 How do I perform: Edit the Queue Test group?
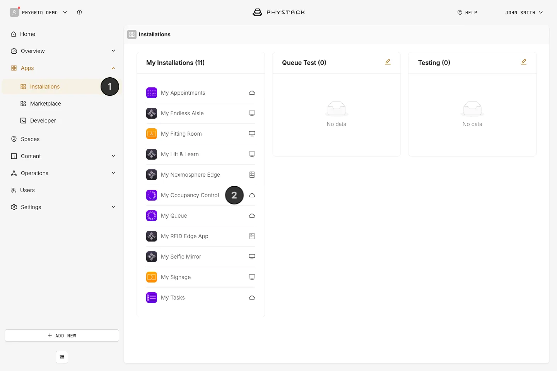pyautogui.click(x=388, y=62)
